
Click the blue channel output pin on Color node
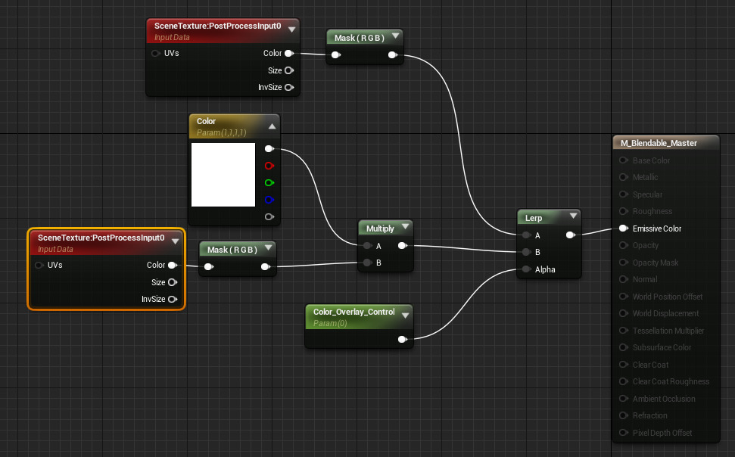click(269, 200)
